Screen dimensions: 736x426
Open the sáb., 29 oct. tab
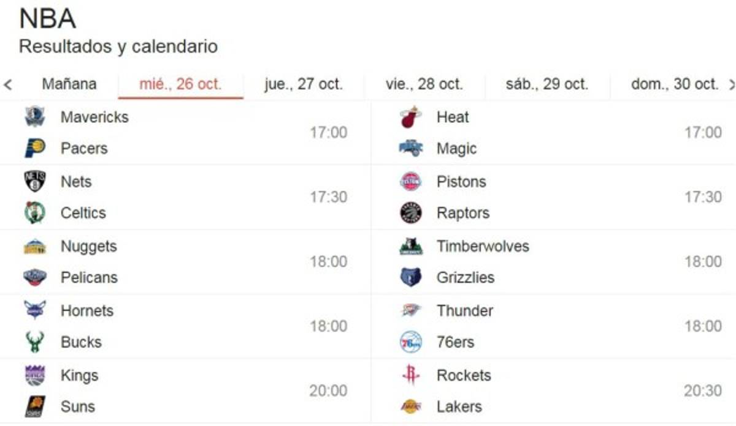tap(546, 84)
